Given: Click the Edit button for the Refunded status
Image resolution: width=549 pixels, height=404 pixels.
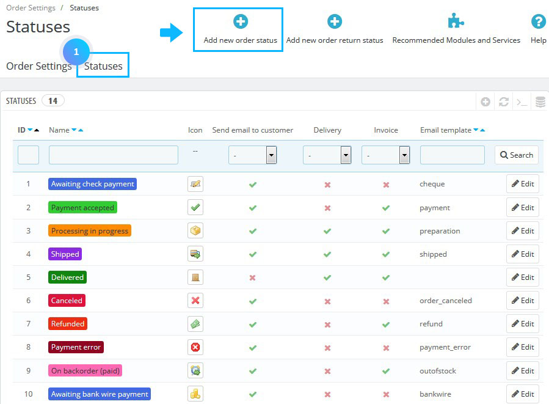Looking at the screenshot, I should tap(522, 323).
